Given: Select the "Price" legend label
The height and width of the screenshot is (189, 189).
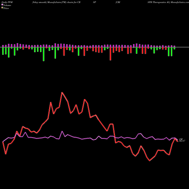Looking at the screenshot, I should tap(6, 8).
